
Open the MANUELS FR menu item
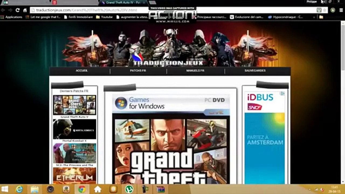click(x=195, y=71)
